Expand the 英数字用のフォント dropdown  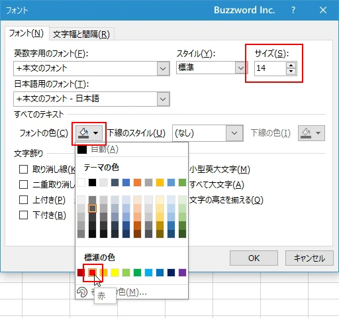(x=163, y=69)
